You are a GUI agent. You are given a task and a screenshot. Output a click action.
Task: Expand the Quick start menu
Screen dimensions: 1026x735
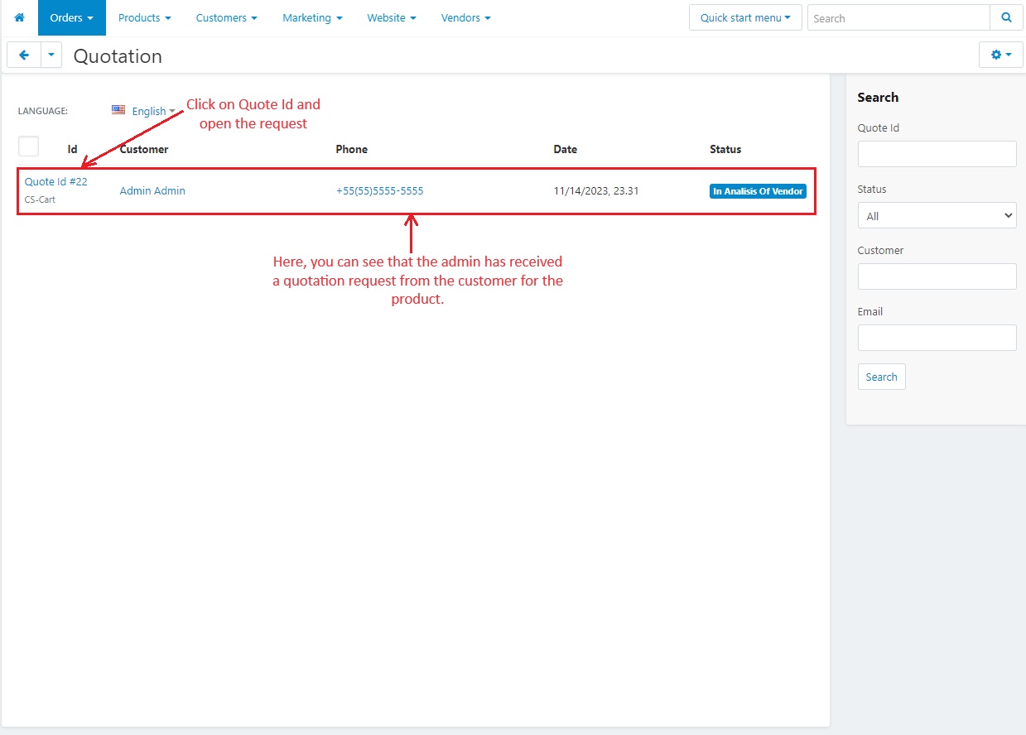click(744, 17)
